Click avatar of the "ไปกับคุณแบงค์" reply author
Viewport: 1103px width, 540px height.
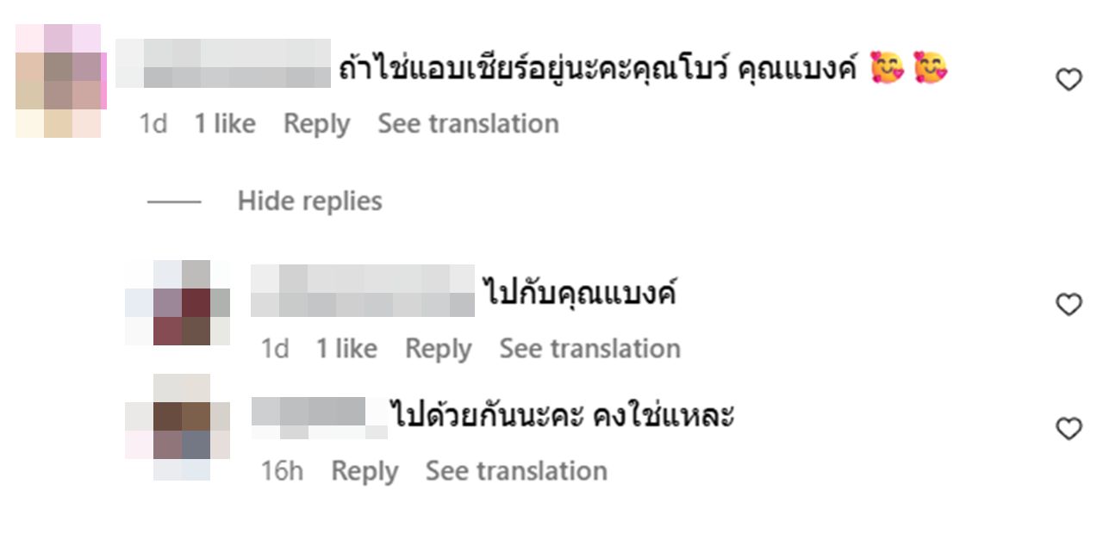[178, 302]
